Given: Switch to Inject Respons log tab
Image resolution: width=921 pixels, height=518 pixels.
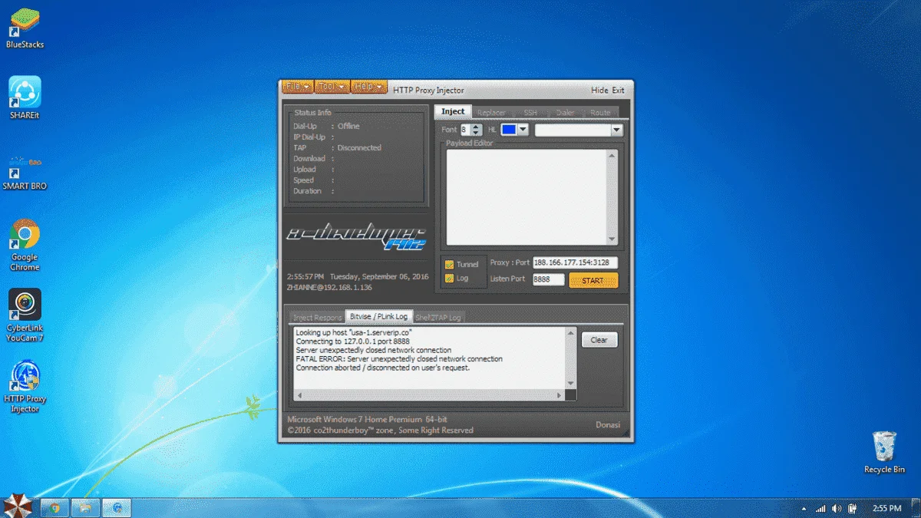Looking at the screenshot, I should click(x=317, y=317).
